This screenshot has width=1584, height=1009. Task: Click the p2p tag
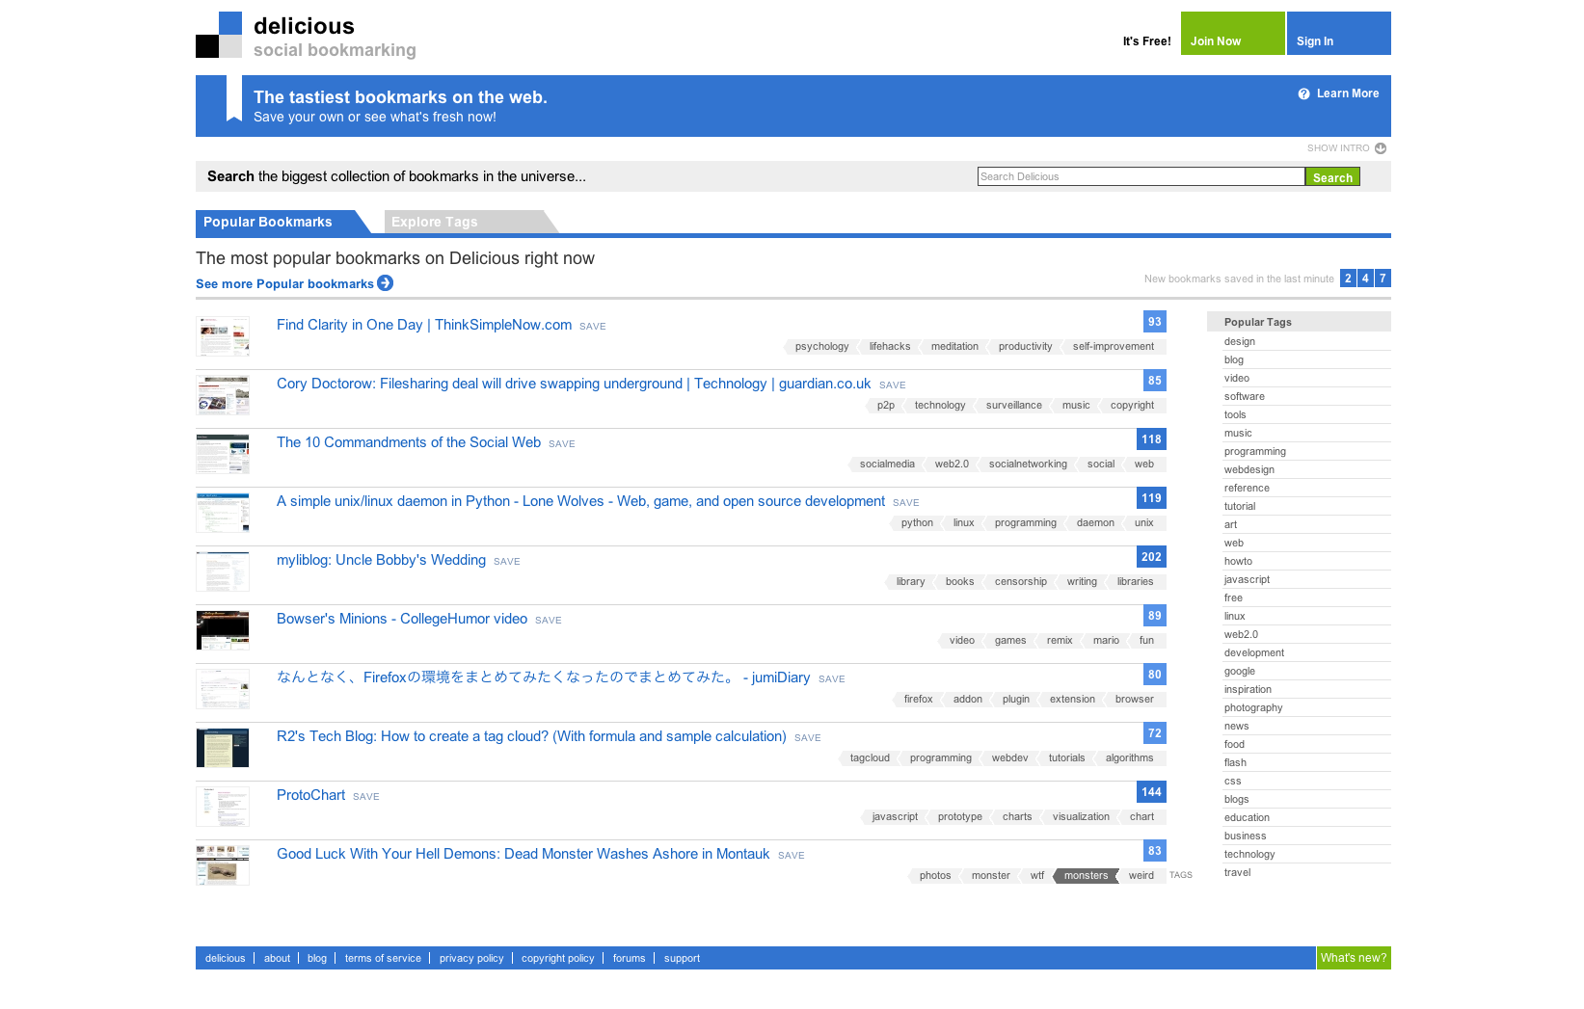coord(885,406)
